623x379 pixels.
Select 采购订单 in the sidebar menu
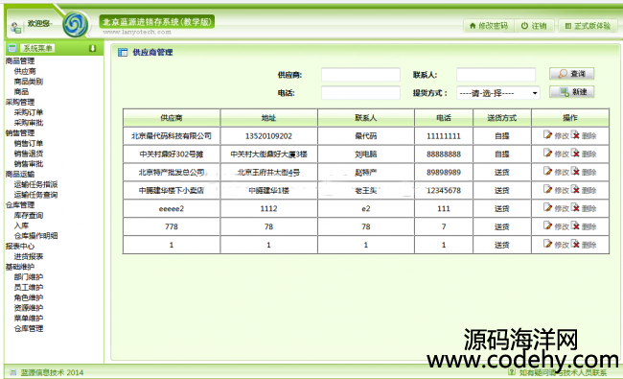pos(29,112)
